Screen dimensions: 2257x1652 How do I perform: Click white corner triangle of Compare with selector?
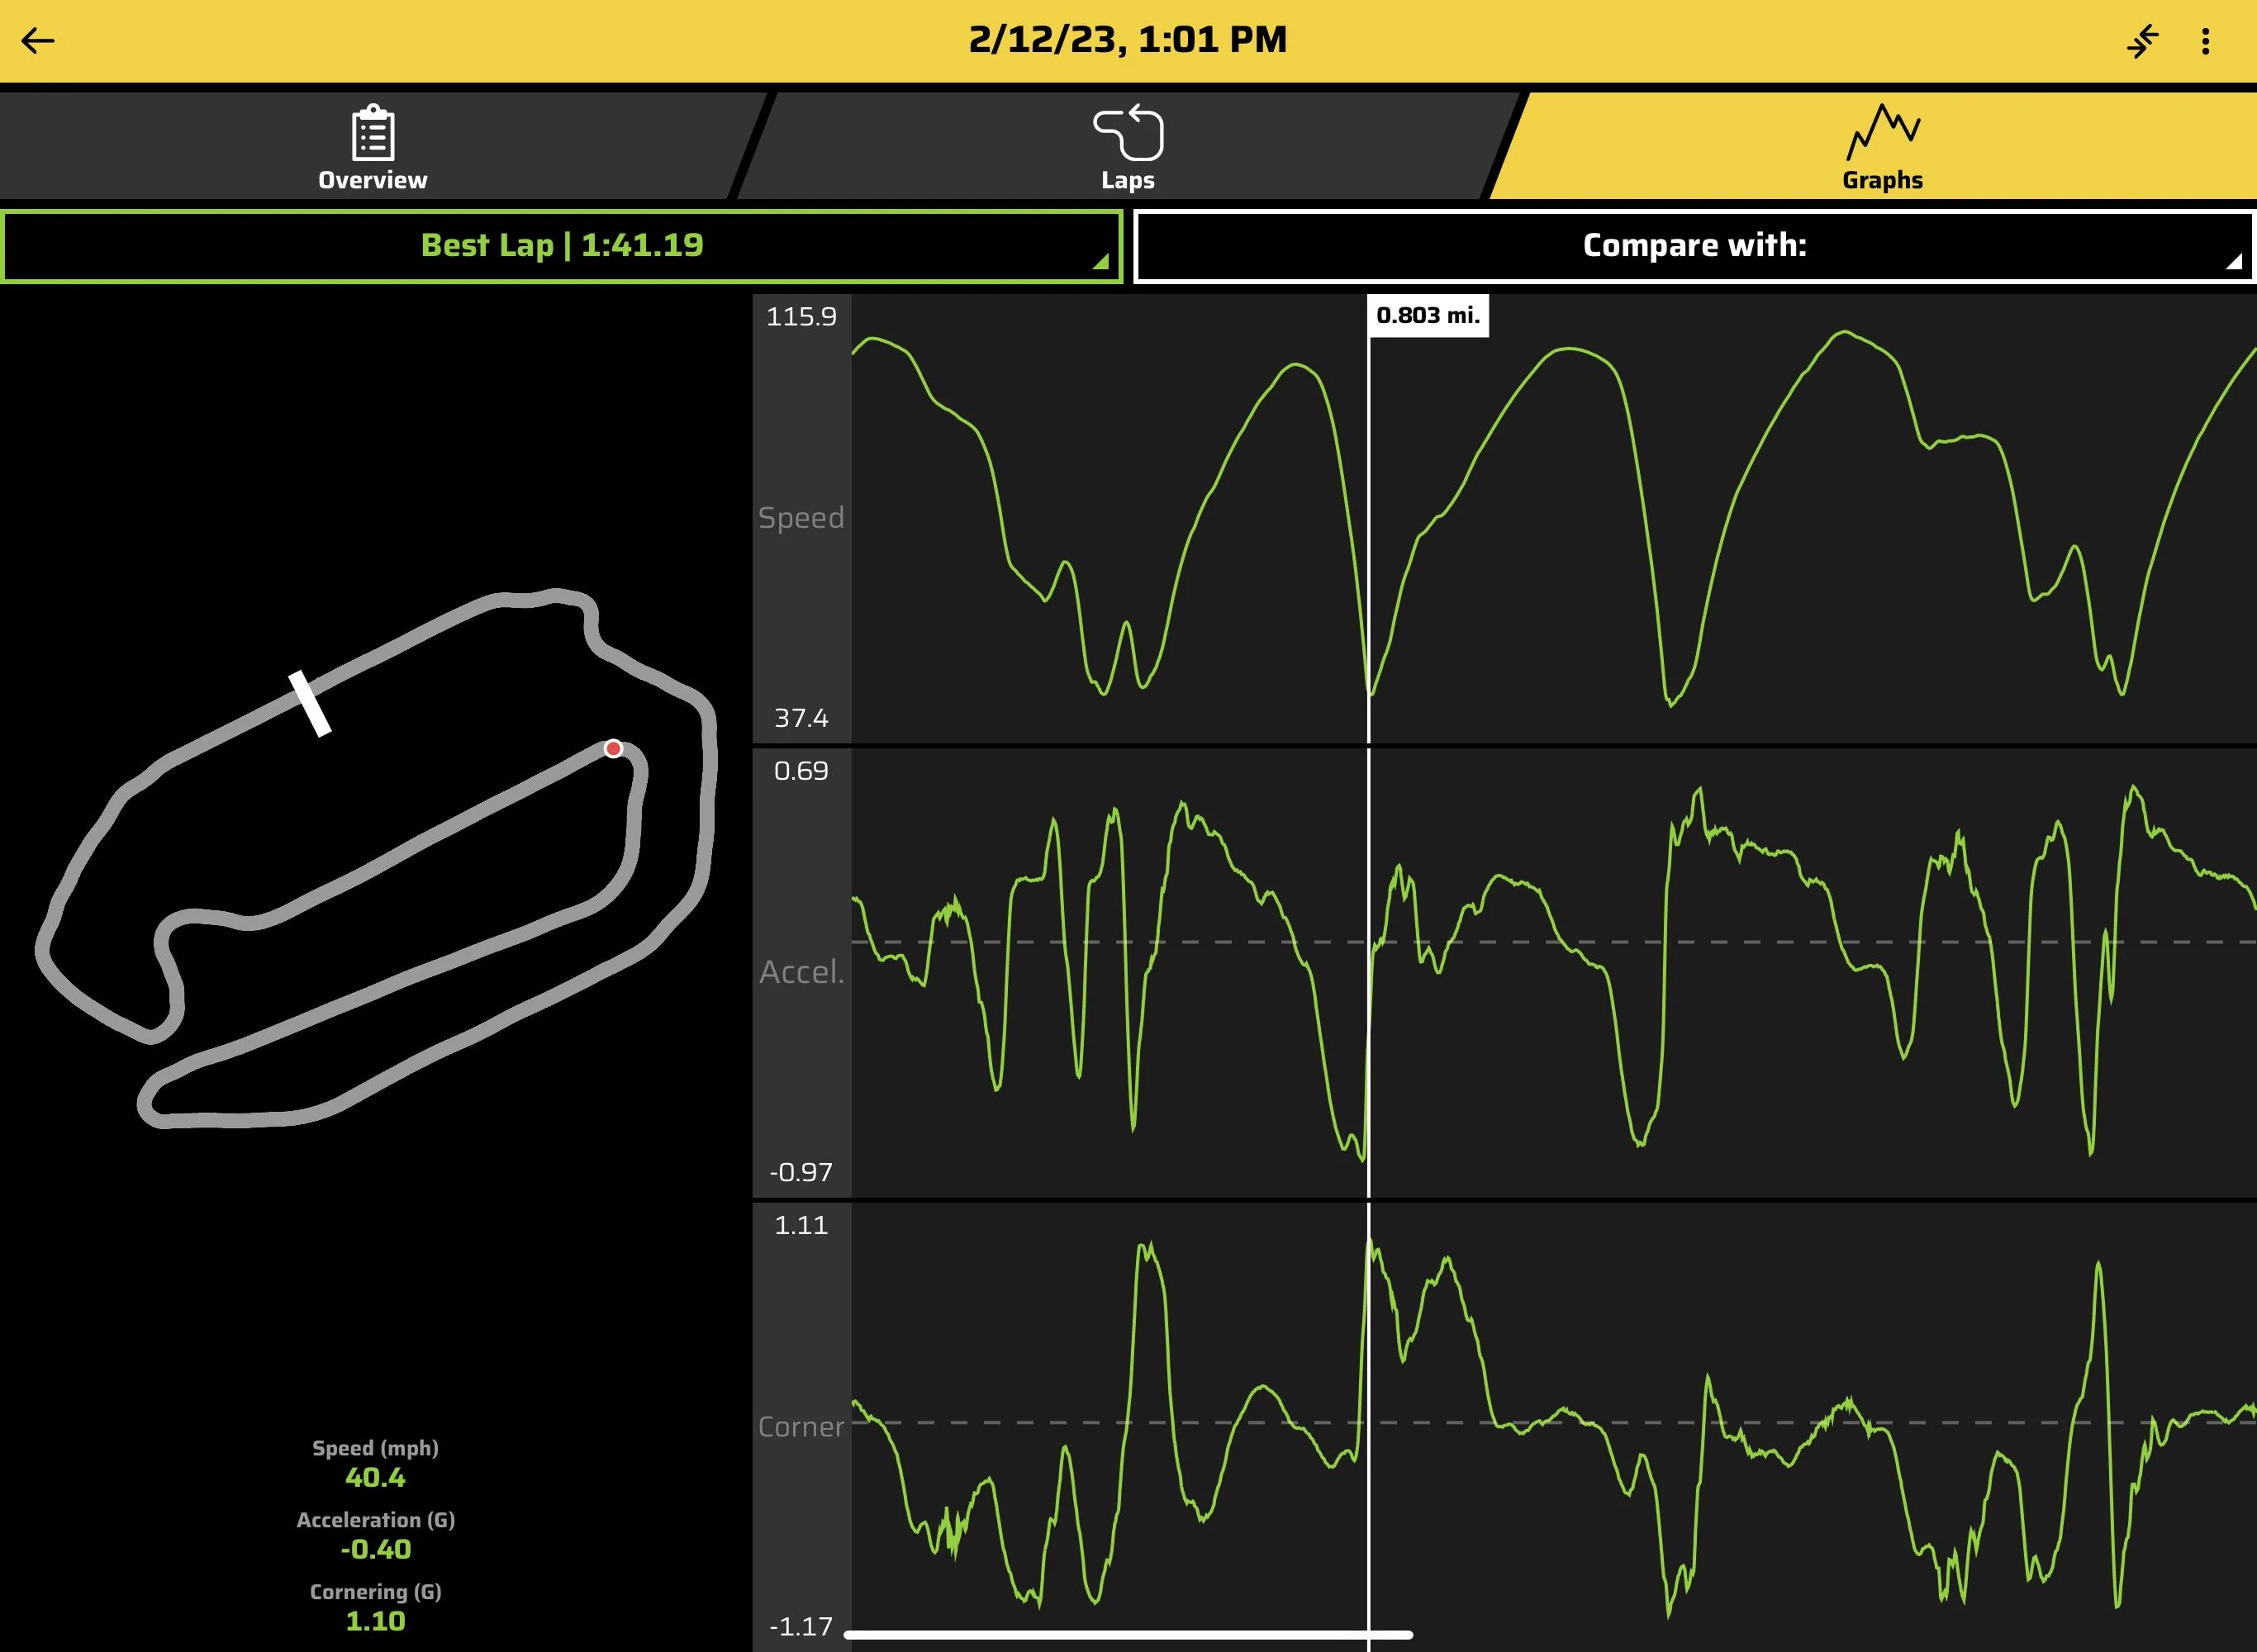2234,262
